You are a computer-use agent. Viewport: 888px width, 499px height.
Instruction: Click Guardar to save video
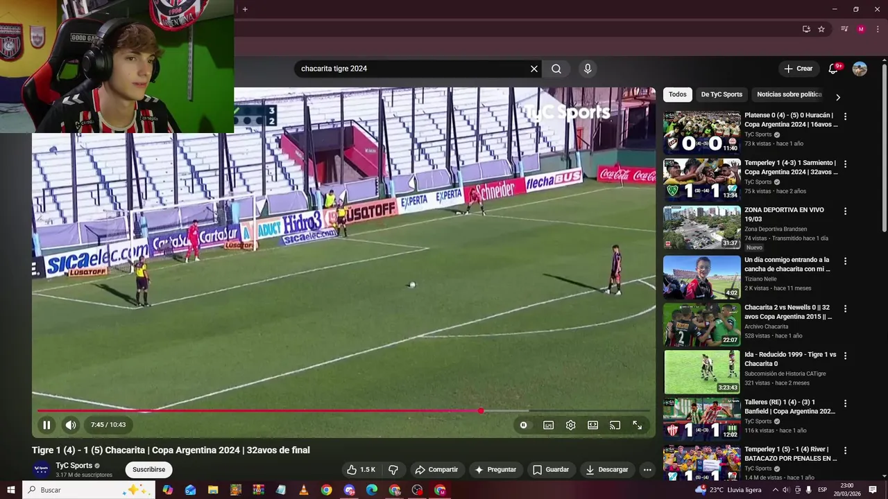[x=551, y=470]
